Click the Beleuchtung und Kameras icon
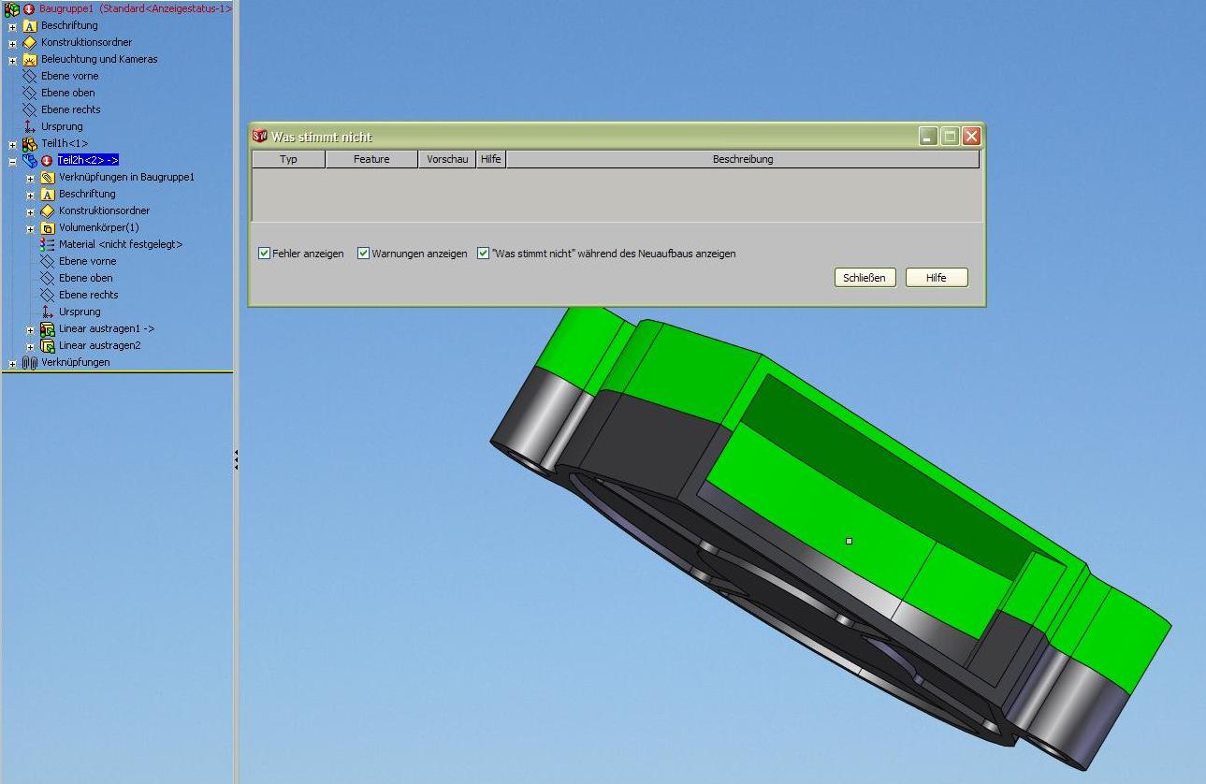This screenshot has width=1206, height=784. 29,59
